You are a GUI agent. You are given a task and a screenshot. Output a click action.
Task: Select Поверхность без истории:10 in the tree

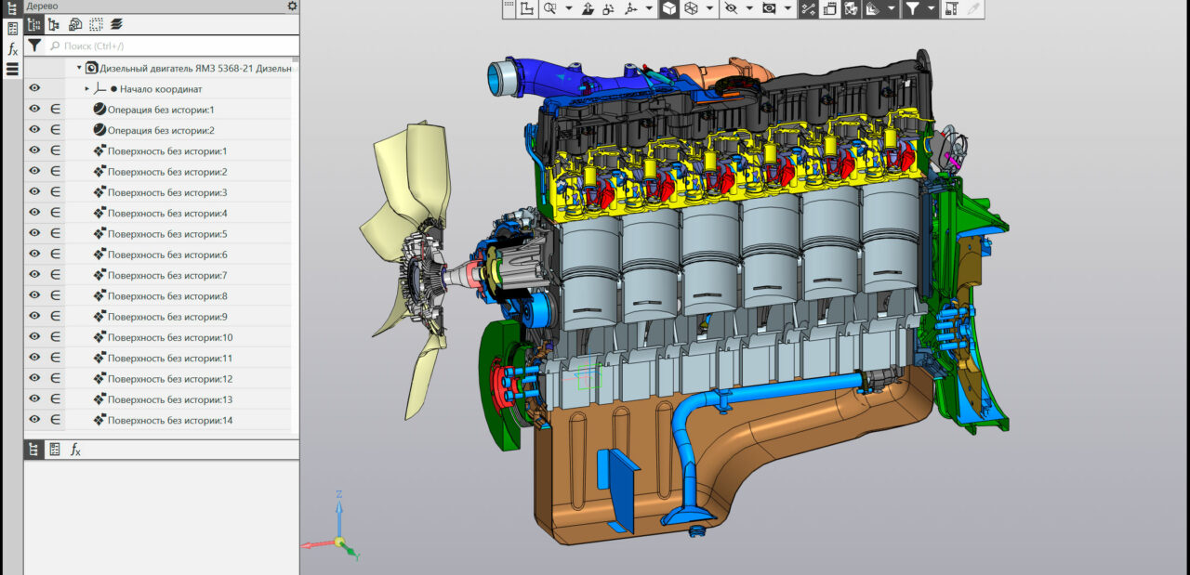[x=169, y=337]
